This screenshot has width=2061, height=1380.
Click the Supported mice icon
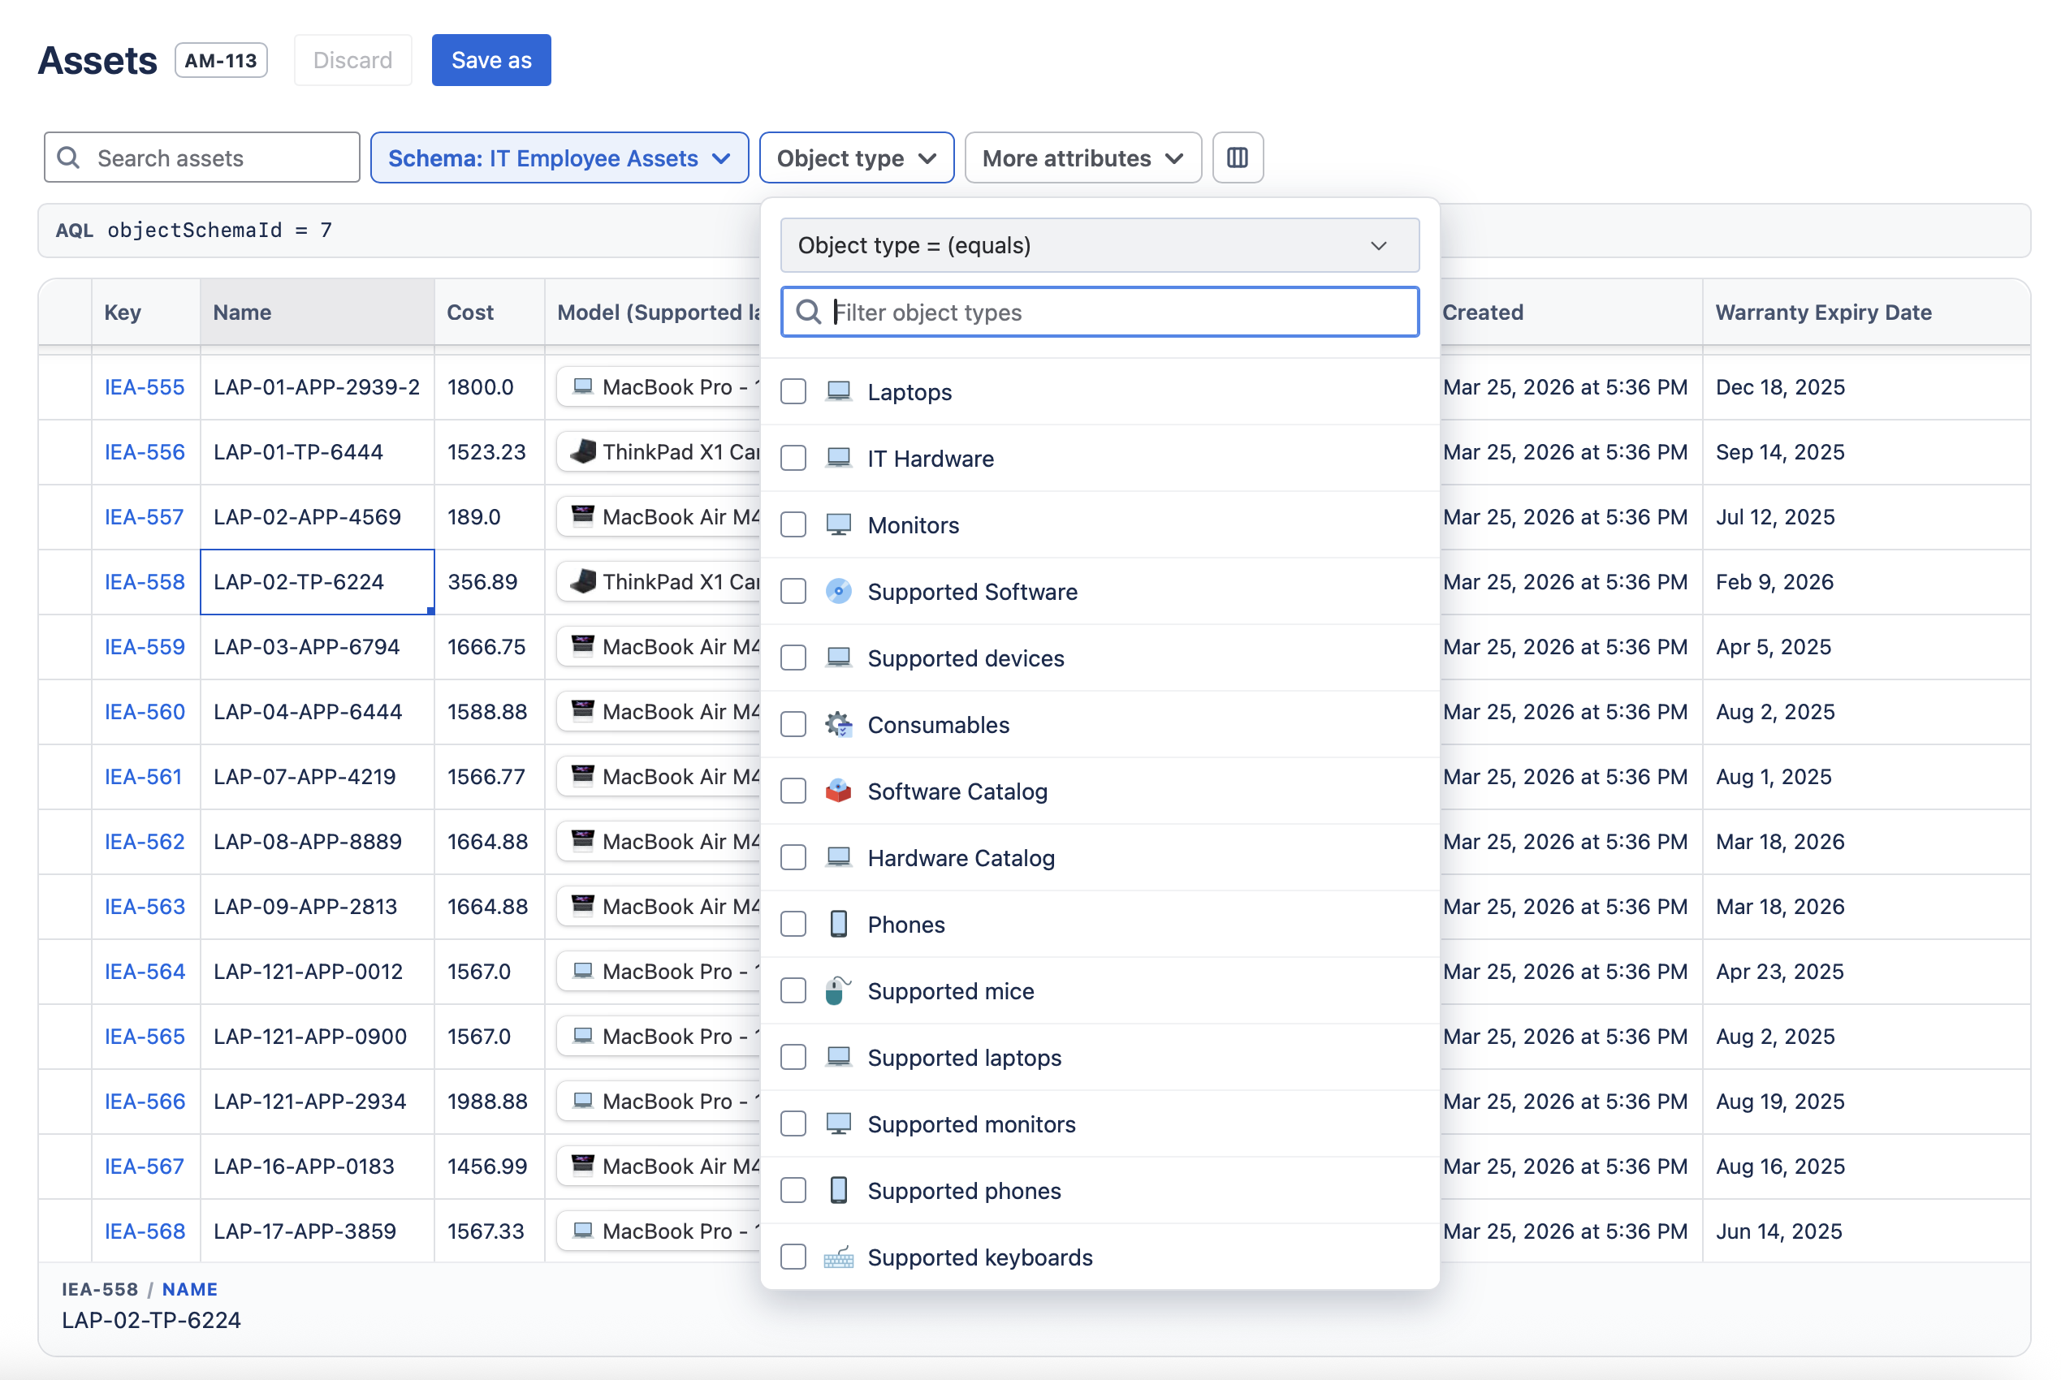click(838, 990)
